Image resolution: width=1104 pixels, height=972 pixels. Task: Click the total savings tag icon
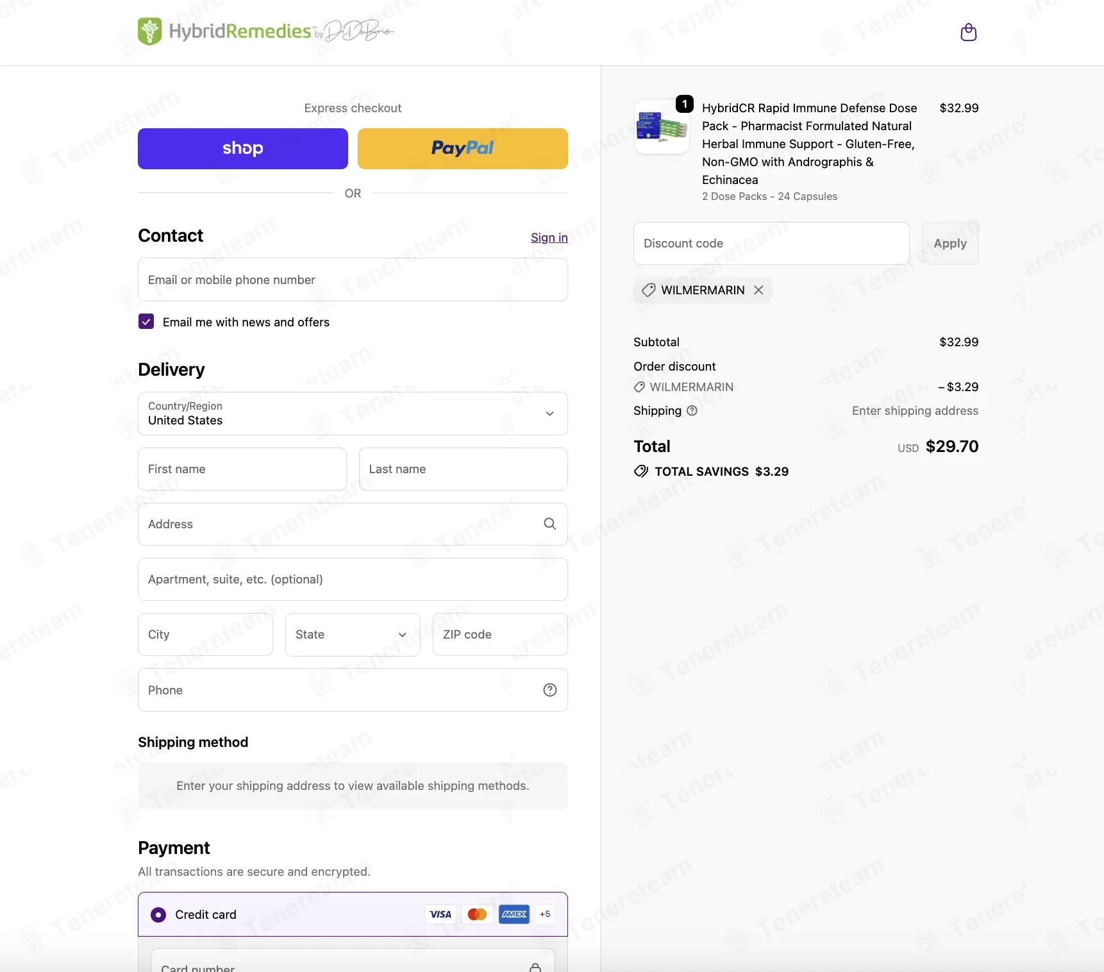click(x=640, y=472)
